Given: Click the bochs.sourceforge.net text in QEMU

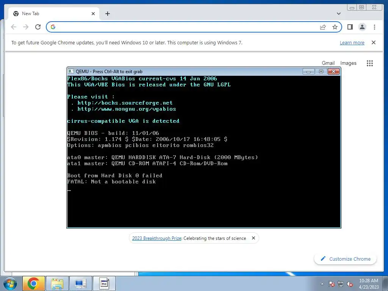Looking at the screenshot, I should (125, 103).
